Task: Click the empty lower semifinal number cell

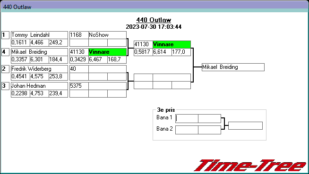Action: click(x=143, y=77)
